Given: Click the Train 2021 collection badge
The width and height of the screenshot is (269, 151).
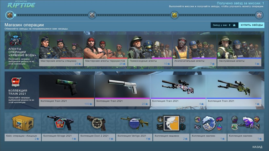Looking at the screenshot, I should (16, 82).
